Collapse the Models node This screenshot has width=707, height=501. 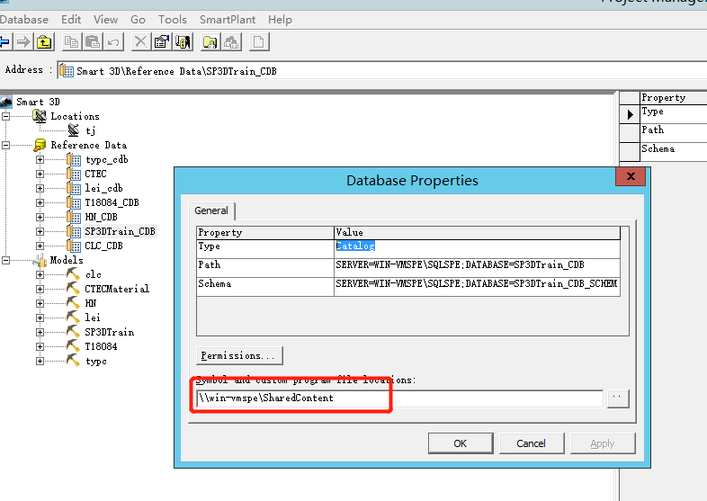(x=6, y=260)
